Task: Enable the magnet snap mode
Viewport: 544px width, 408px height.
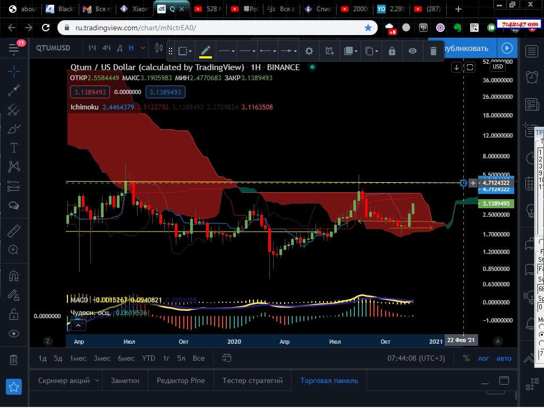Action: 14,276
